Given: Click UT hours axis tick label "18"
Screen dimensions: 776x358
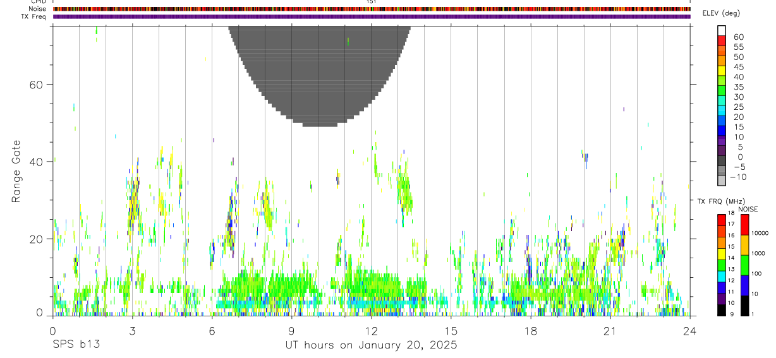Looking at the screenshot, I should click(x=530, y=331).
